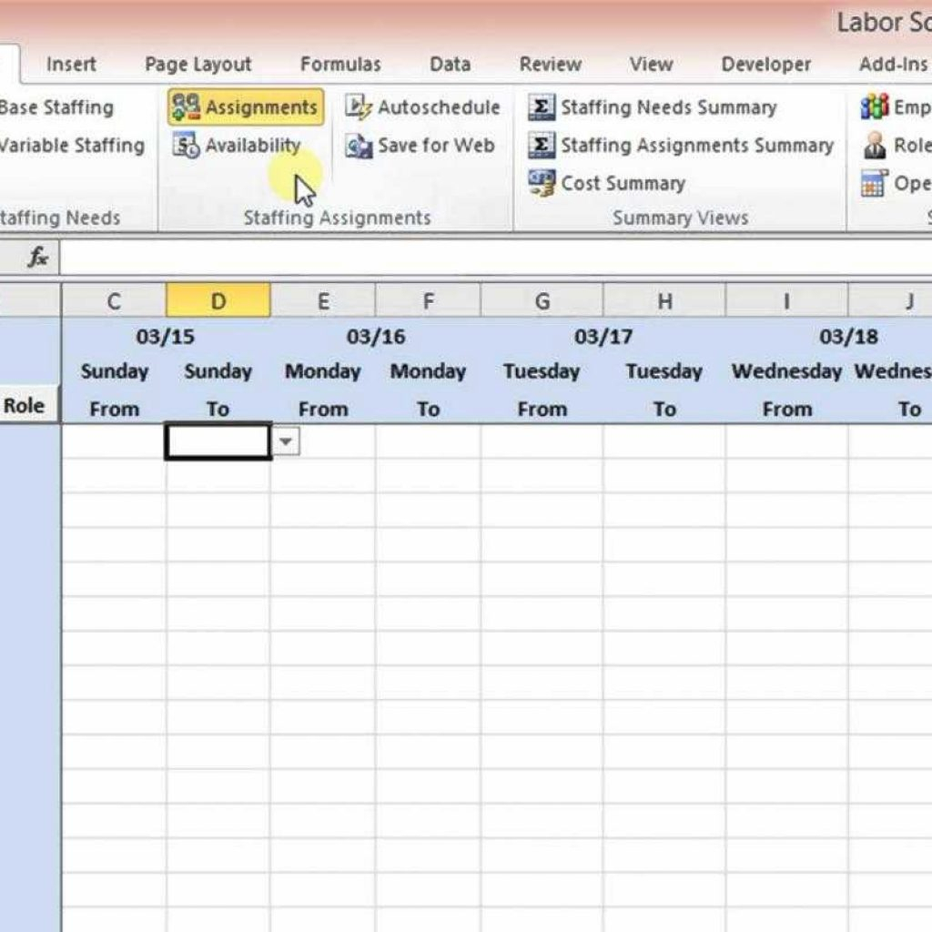Click the calendar icon beside Ope
932x932 pixels.
point(875,183)
